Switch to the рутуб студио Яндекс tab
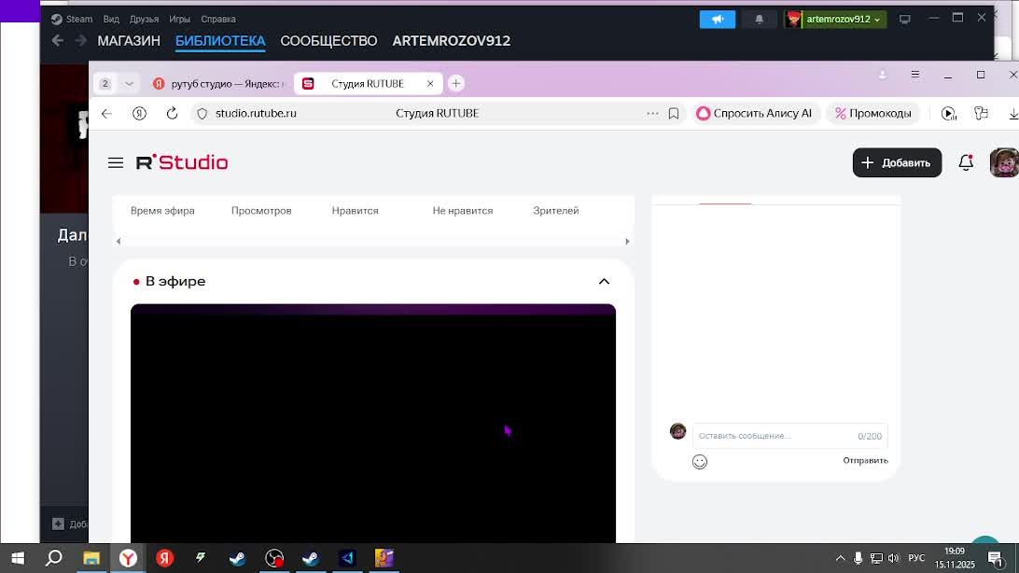The width and height of the screenshot is (1019, 573). tap(219, 84)
